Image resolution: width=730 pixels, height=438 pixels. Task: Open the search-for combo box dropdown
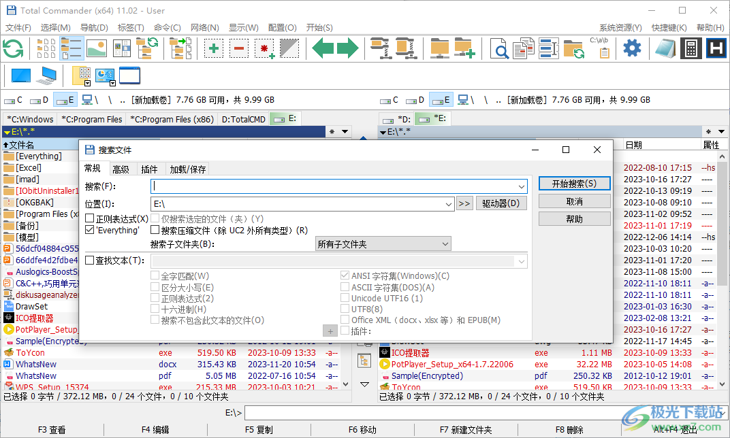point(522,186)
